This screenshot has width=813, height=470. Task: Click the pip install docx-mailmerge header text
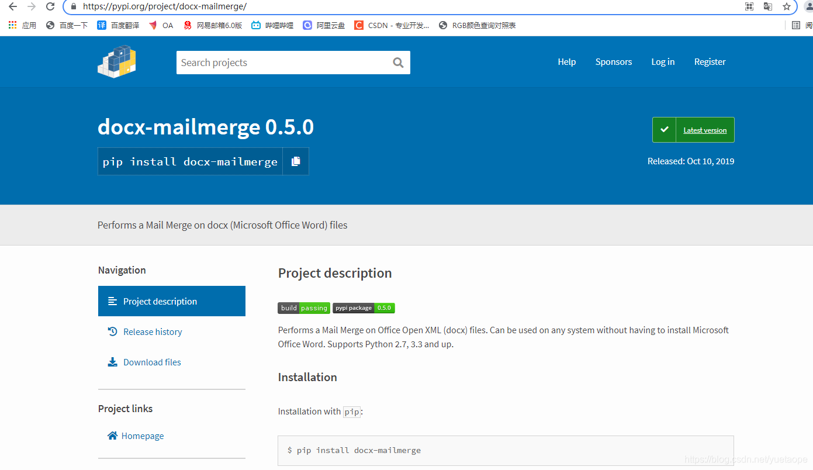(x=190, y=162)
